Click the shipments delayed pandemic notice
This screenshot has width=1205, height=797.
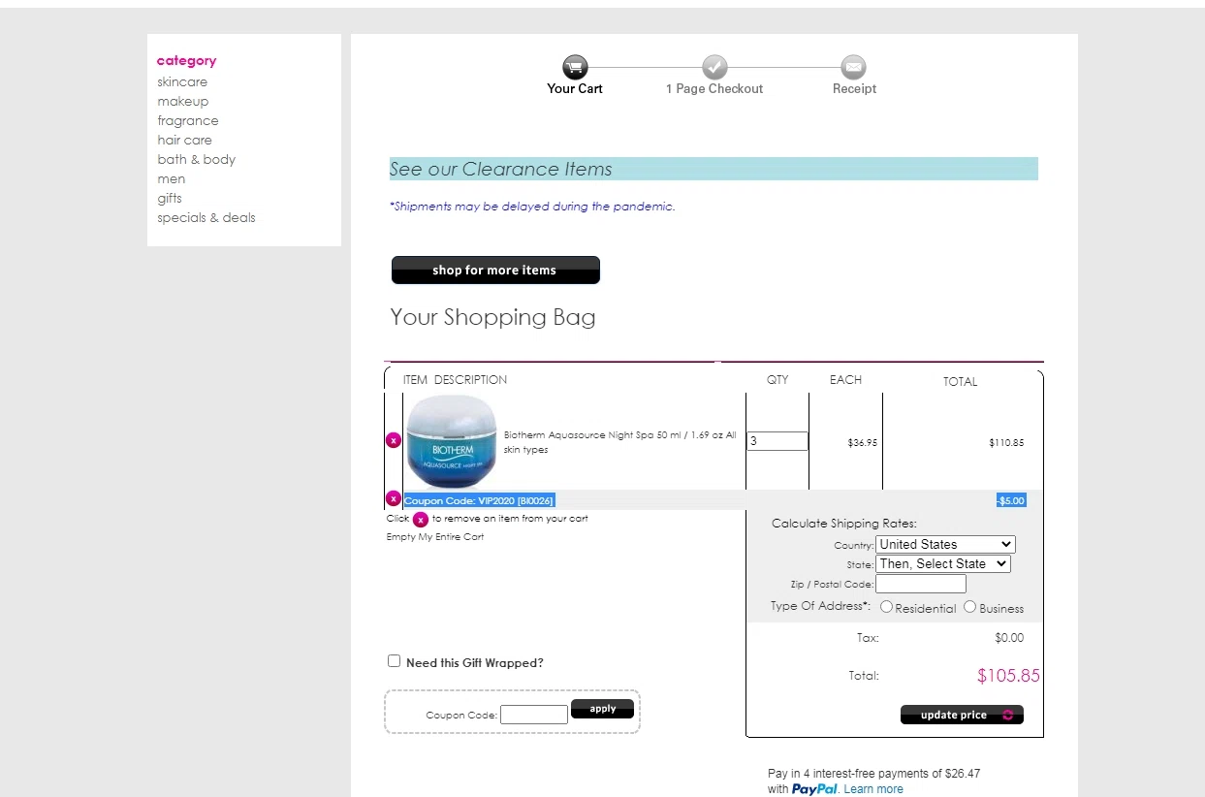[532, 207]
